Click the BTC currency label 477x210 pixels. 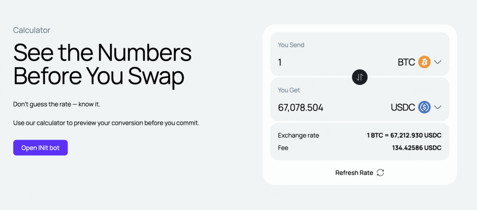point(406,62)
